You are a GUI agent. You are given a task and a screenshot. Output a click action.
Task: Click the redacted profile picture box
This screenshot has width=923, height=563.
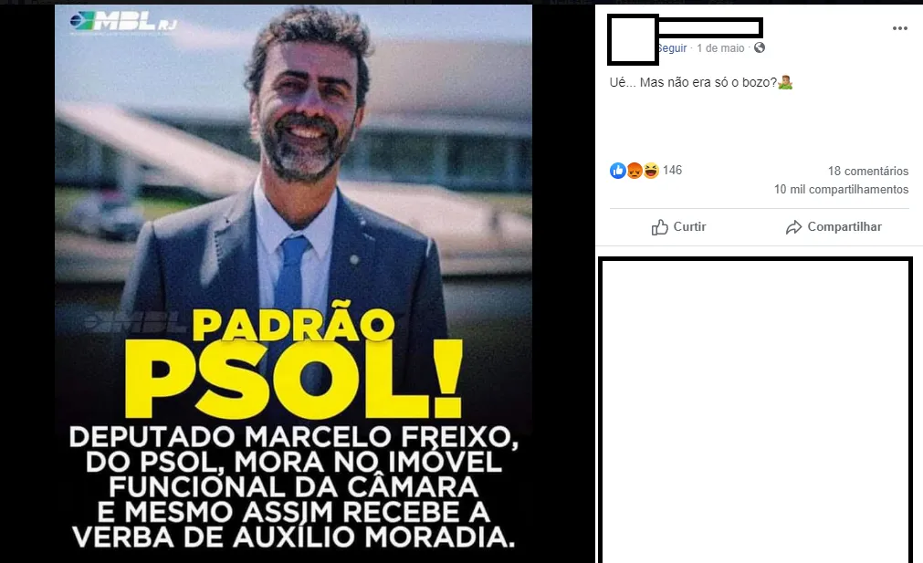point(633,39)
